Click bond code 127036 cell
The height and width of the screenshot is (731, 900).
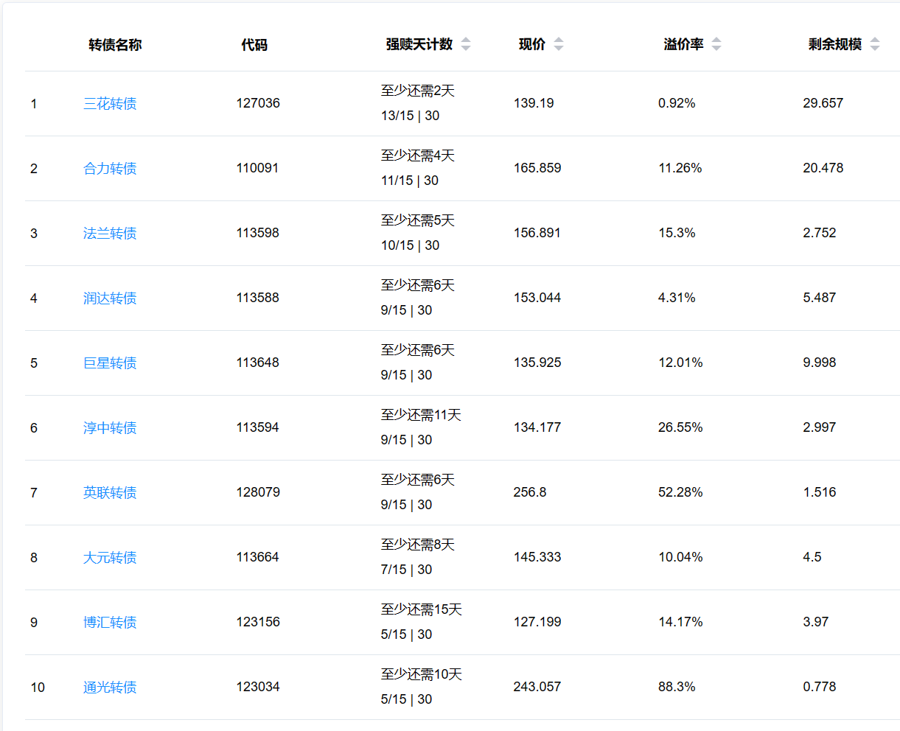pos(258,103)
